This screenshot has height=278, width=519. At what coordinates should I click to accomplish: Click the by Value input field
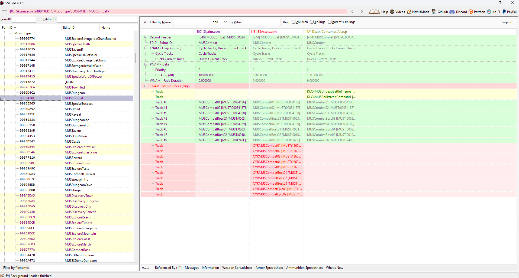coord(262,22)
